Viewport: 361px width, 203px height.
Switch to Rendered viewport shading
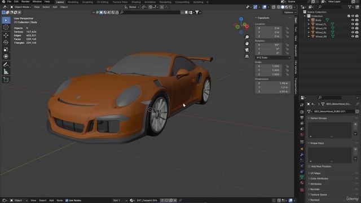[x=291, y=7]
